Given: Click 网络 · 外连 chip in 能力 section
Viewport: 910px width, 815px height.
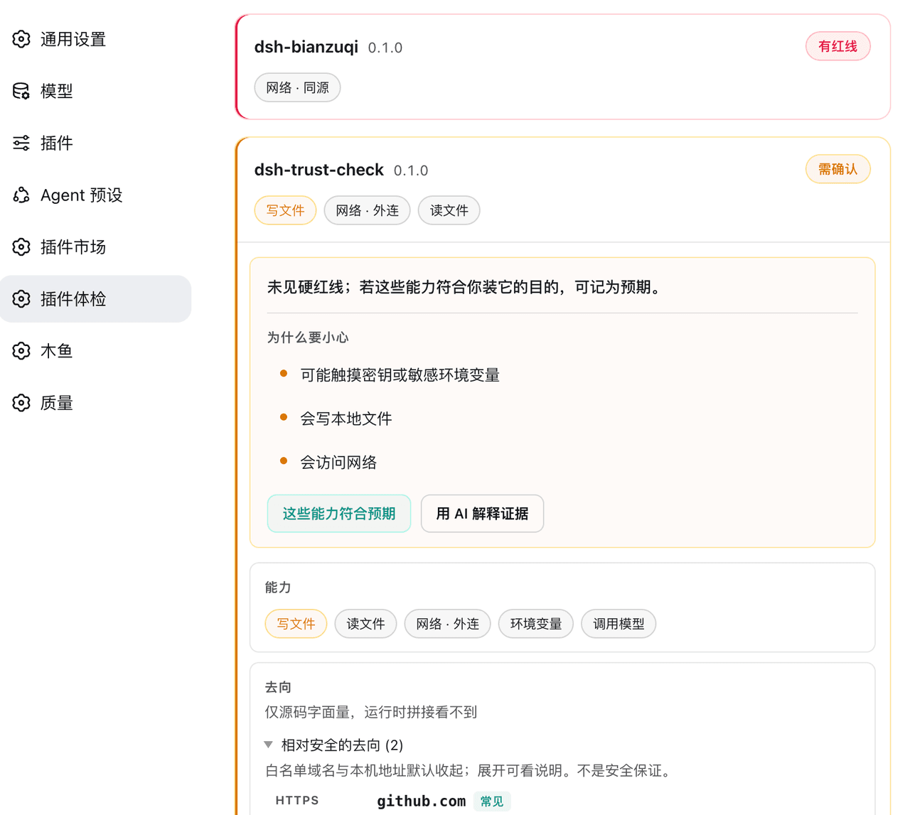Looking at the screenshot, I should point(447,624).
